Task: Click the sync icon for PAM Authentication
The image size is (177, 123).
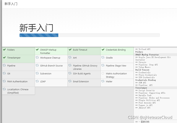Action: [4, 81]
